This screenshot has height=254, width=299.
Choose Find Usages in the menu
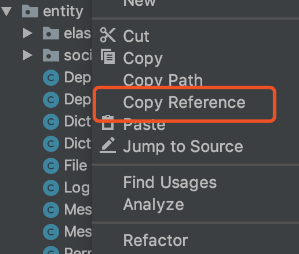click(170, 182)
